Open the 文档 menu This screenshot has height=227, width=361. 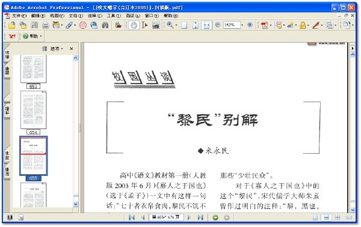(x=76, y=16)
